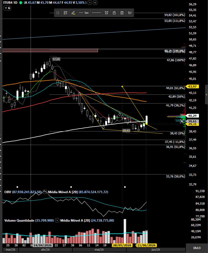Click the 44,01 (61,8%) Fibonacci label

pyautogui.click(x=176, y=88)
